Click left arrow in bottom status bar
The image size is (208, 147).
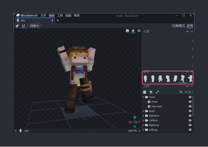16,131
